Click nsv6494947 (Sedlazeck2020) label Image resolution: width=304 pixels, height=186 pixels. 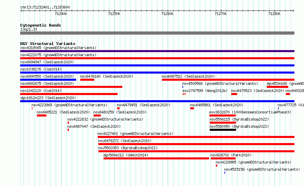tap(47, 62)
